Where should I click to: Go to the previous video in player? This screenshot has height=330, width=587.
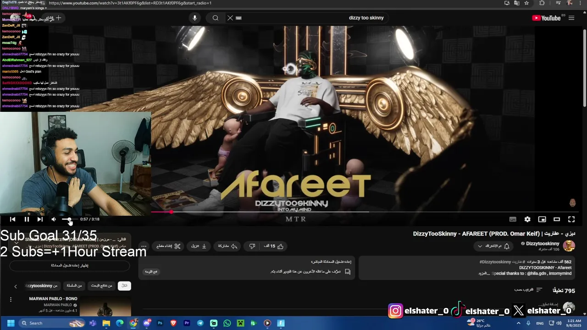(x=12, y=219)
